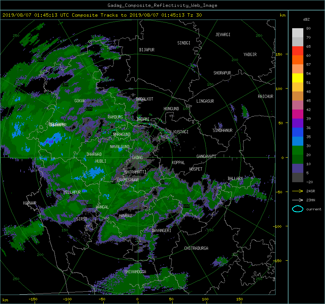The image size is (325, 304).
Task: Select the KUSTAGI label
Action: (x=181, y=132)
